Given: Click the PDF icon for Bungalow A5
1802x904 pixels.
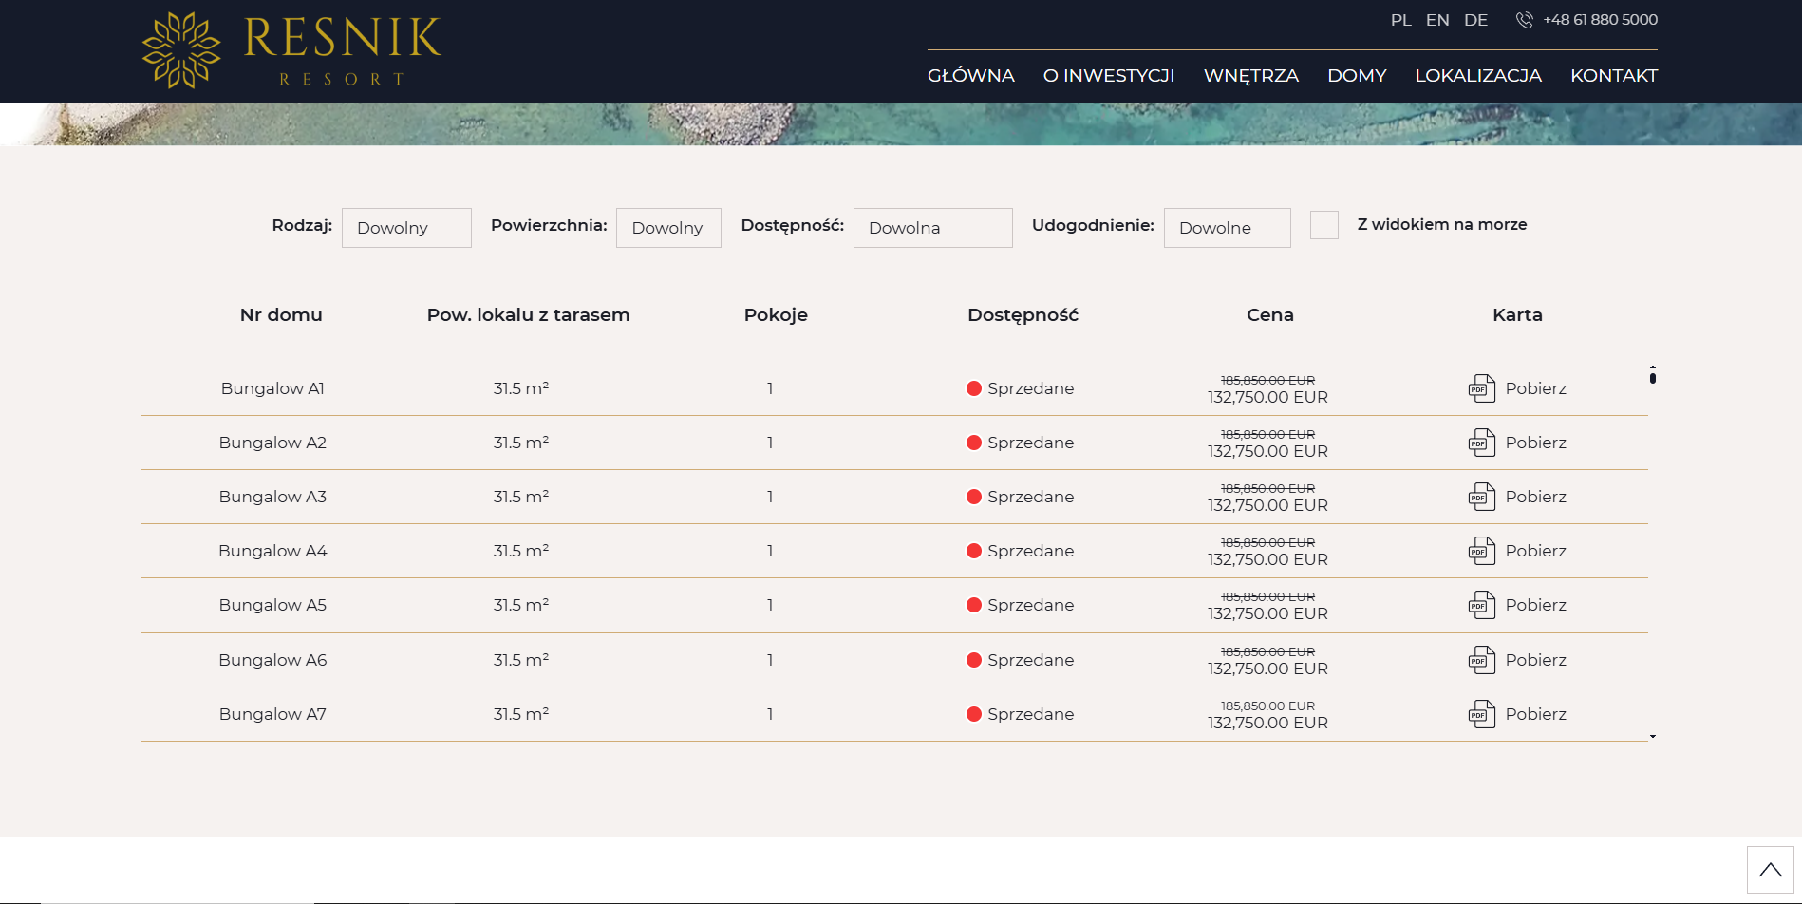Looking at the screenshot, I should (1482, 605).
